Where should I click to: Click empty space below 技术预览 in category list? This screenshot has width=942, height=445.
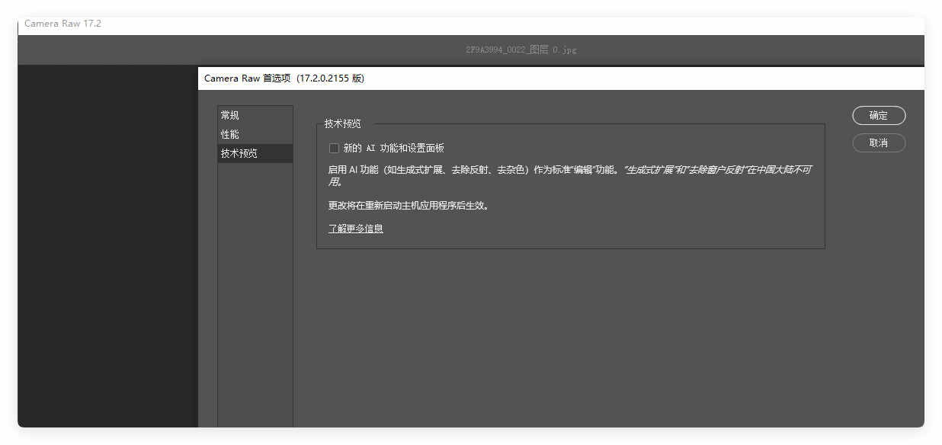[255, 290]
